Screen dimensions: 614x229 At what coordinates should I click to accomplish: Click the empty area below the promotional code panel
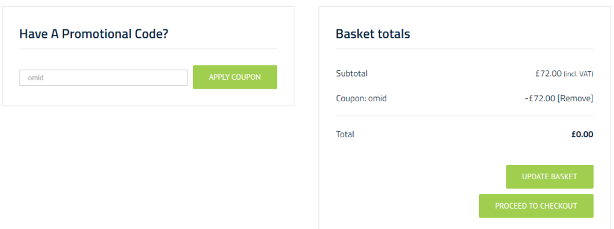(148, 168)
